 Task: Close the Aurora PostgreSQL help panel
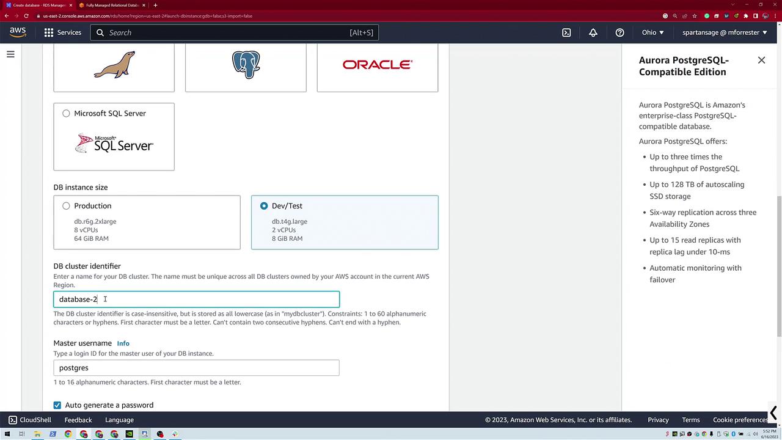(x=761, y=60)
